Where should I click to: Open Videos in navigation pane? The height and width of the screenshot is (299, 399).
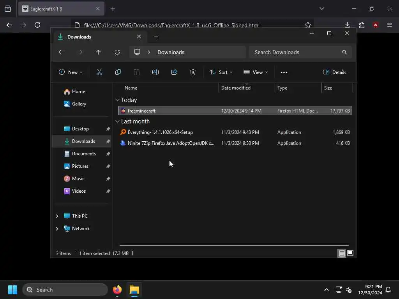point(79,191)
